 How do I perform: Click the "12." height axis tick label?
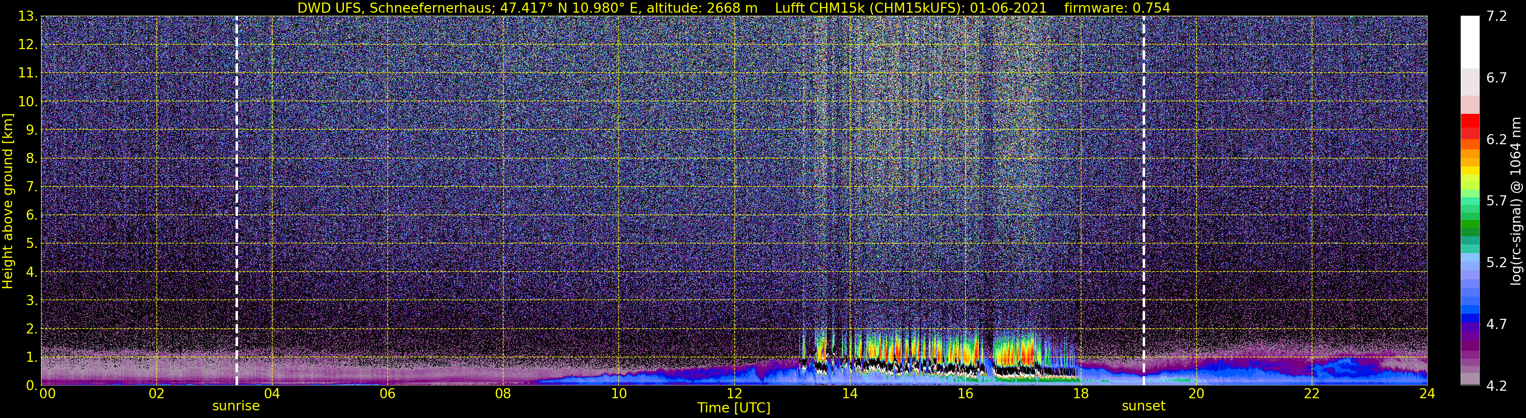(x=28, y=45)
